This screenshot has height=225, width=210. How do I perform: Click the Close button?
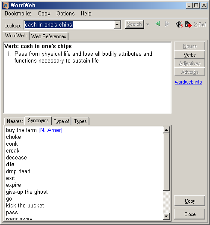189,214
